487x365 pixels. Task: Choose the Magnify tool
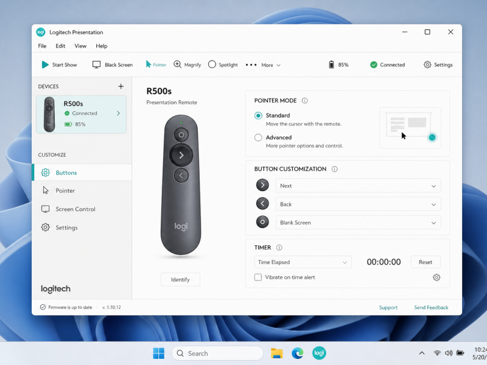pyautogui.click(x=187, y=64)
